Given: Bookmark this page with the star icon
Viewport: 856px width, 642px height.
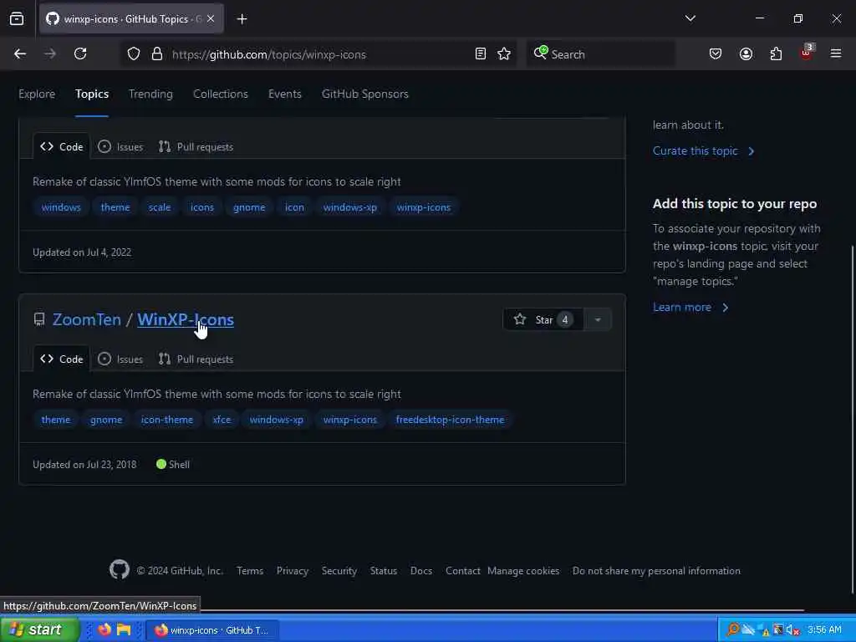Looking at the screenshot, I should [504, 54].
